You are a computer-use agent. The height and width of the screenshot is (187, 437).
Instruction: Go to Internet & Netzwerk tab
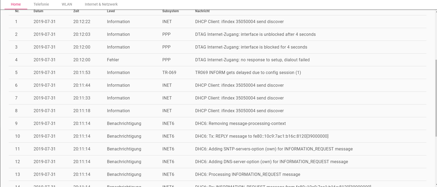tap(101, 4)
